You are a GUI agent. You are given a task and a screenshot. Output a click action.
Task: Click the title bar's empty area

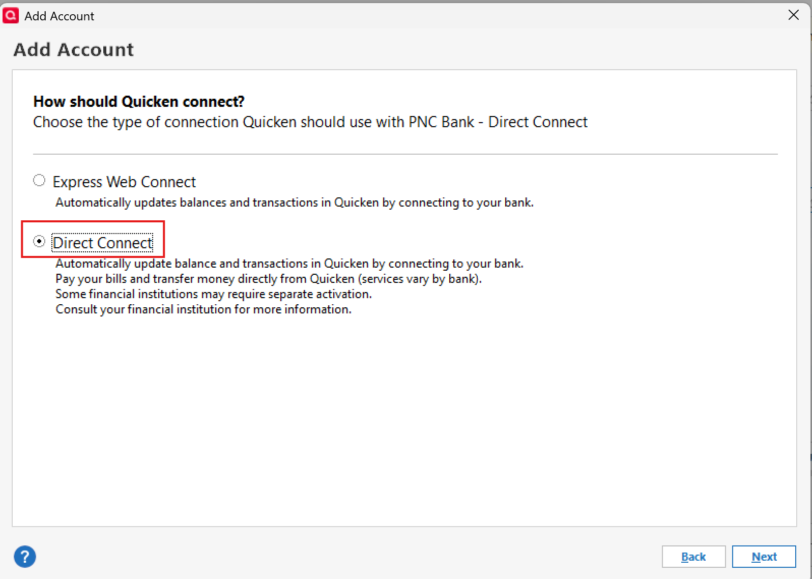click(438, 16)
